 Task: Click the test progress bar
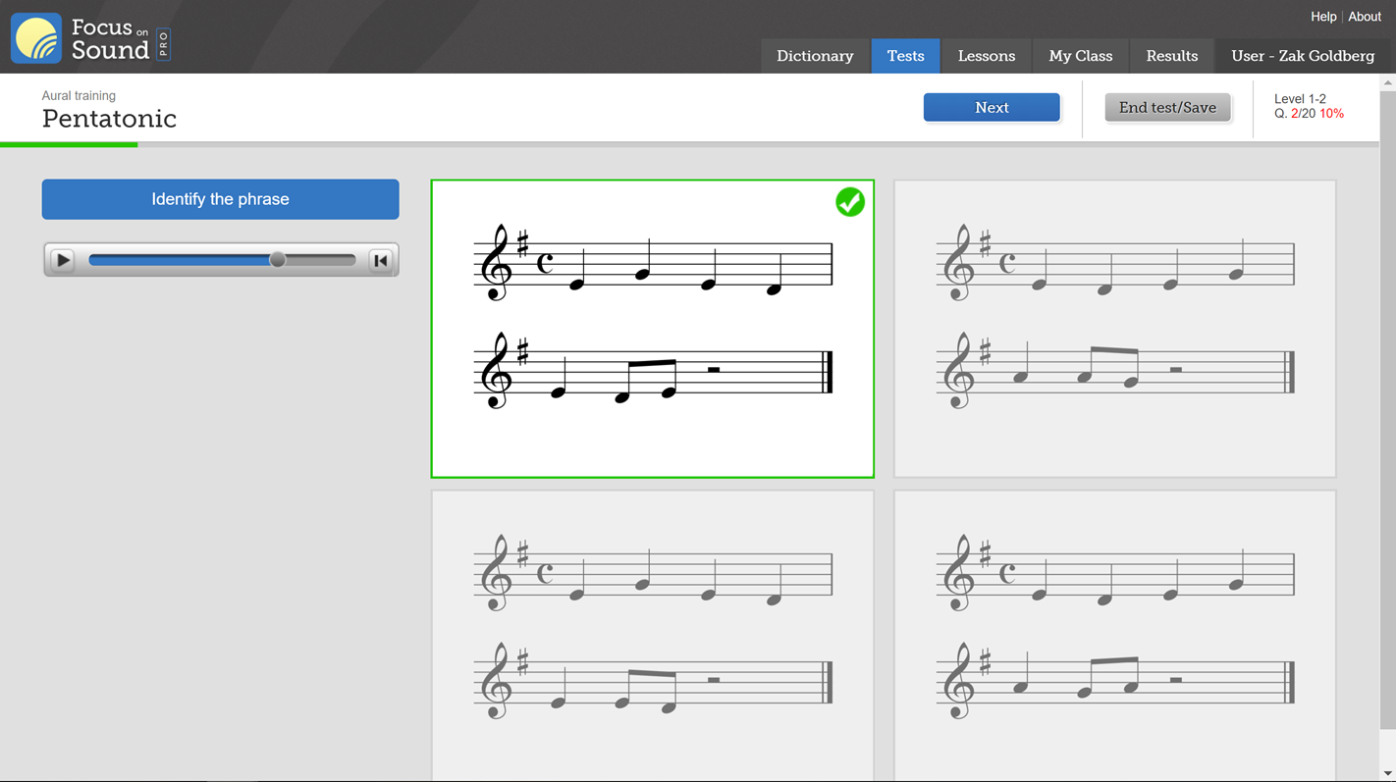[x=689, y=145]
